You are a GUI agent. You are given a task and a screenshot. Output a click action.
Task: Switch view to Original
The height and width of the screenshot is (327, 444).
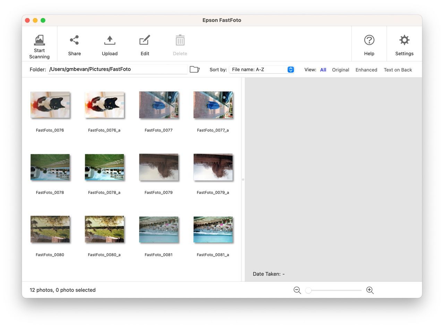[x=341, y=70]
